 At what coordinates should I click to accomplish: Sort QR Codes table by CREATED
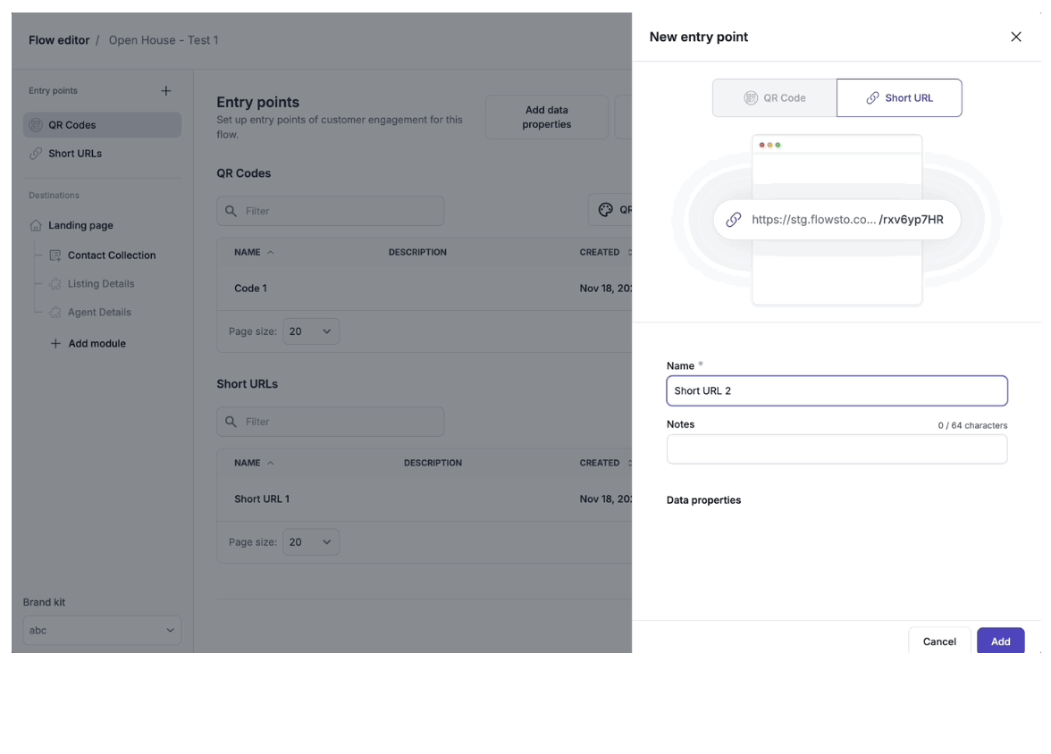605,252
